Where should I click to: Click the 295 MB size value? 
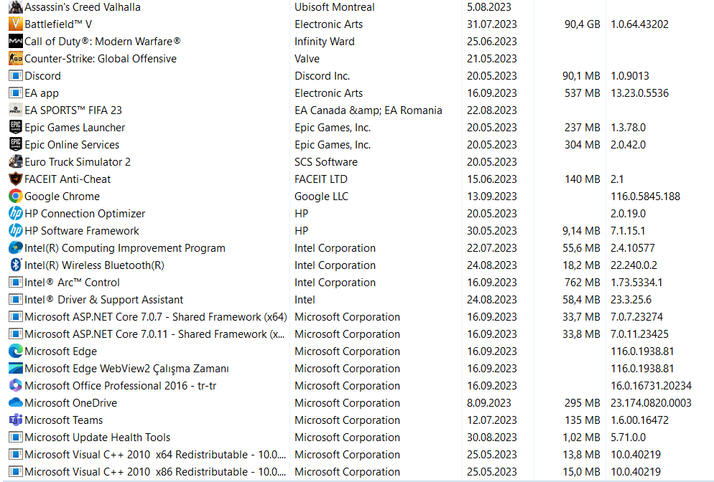[x=582, y=403]
